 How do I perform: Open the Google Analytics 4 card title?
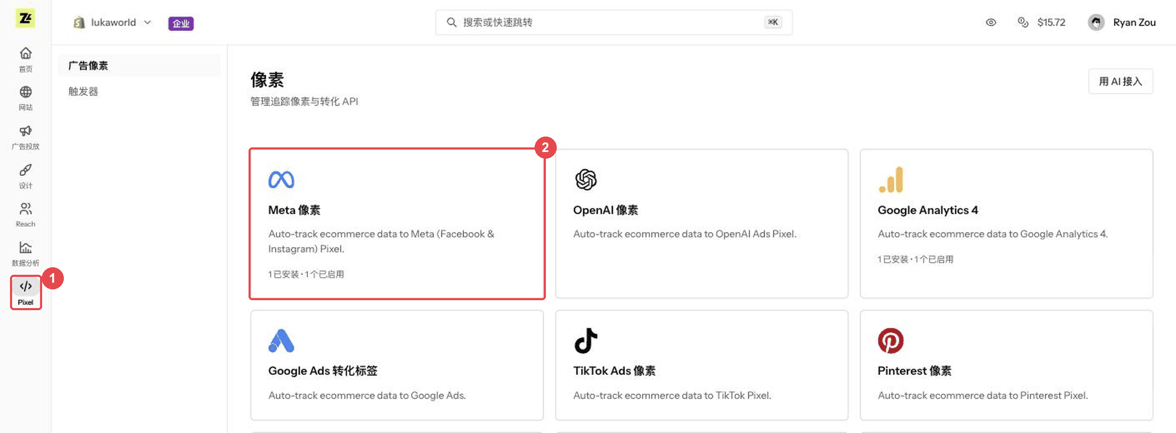[x=927, y=210]
